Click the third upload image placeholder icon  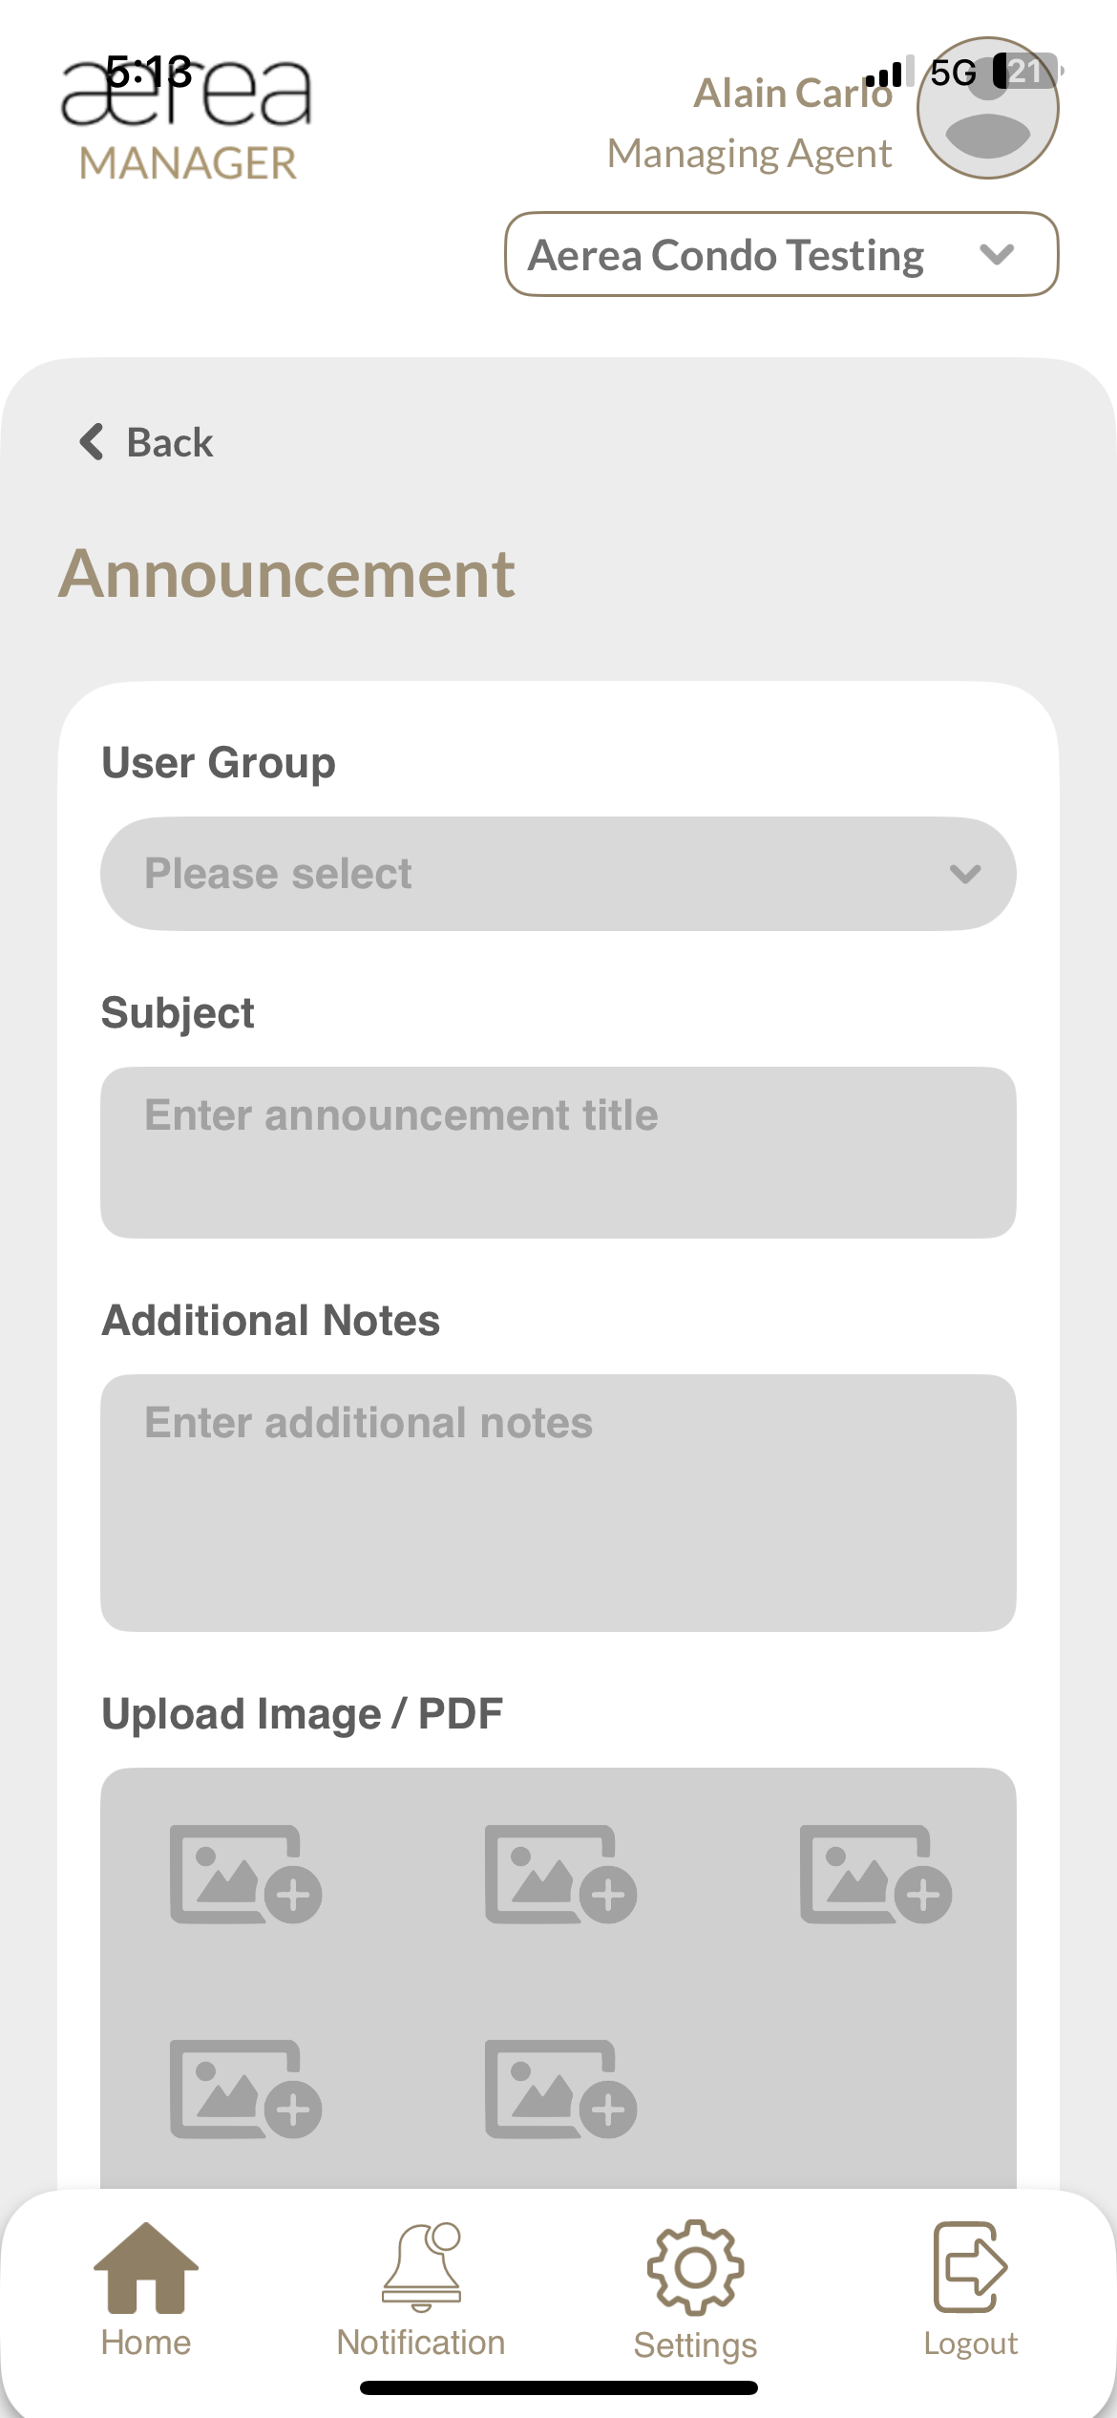[875, 1875]
